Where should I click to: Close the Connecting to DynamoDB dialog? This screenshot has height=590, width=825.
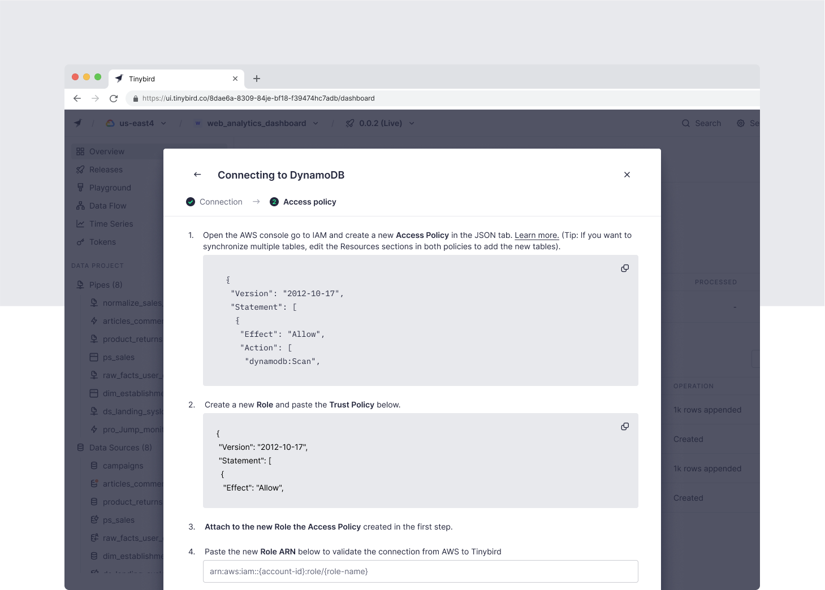click(627, 175)
